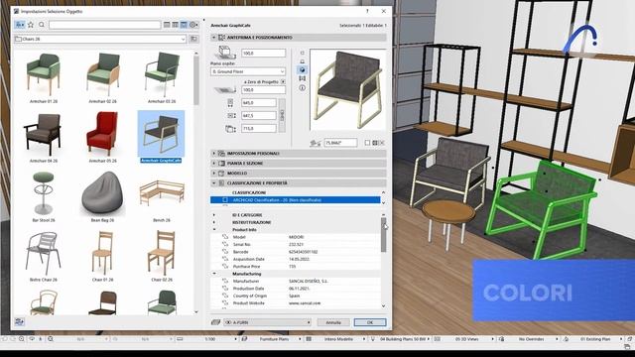Image resolution: width=635 pixels, height=357 pixels.
Task: Open the A-FURN layer dropdown
Action: (267, 322)
